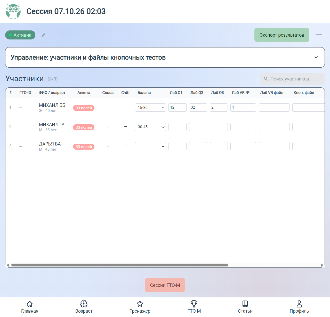Click Кноп. файл field for МИХАИЛ ББ
This screenshot has height=317, width=330.
pyautogui.click(x=308, y=108)
